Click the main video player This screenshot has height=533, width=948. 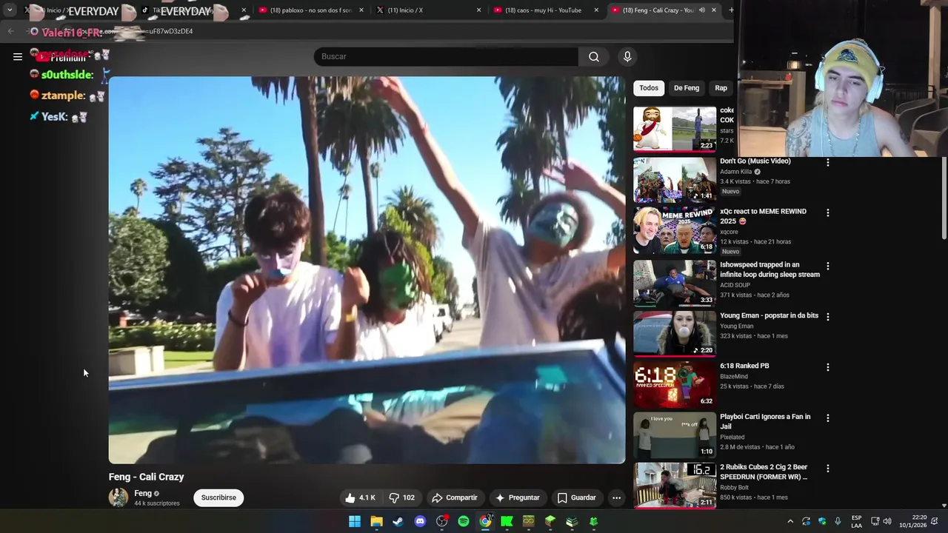(367, 270)
